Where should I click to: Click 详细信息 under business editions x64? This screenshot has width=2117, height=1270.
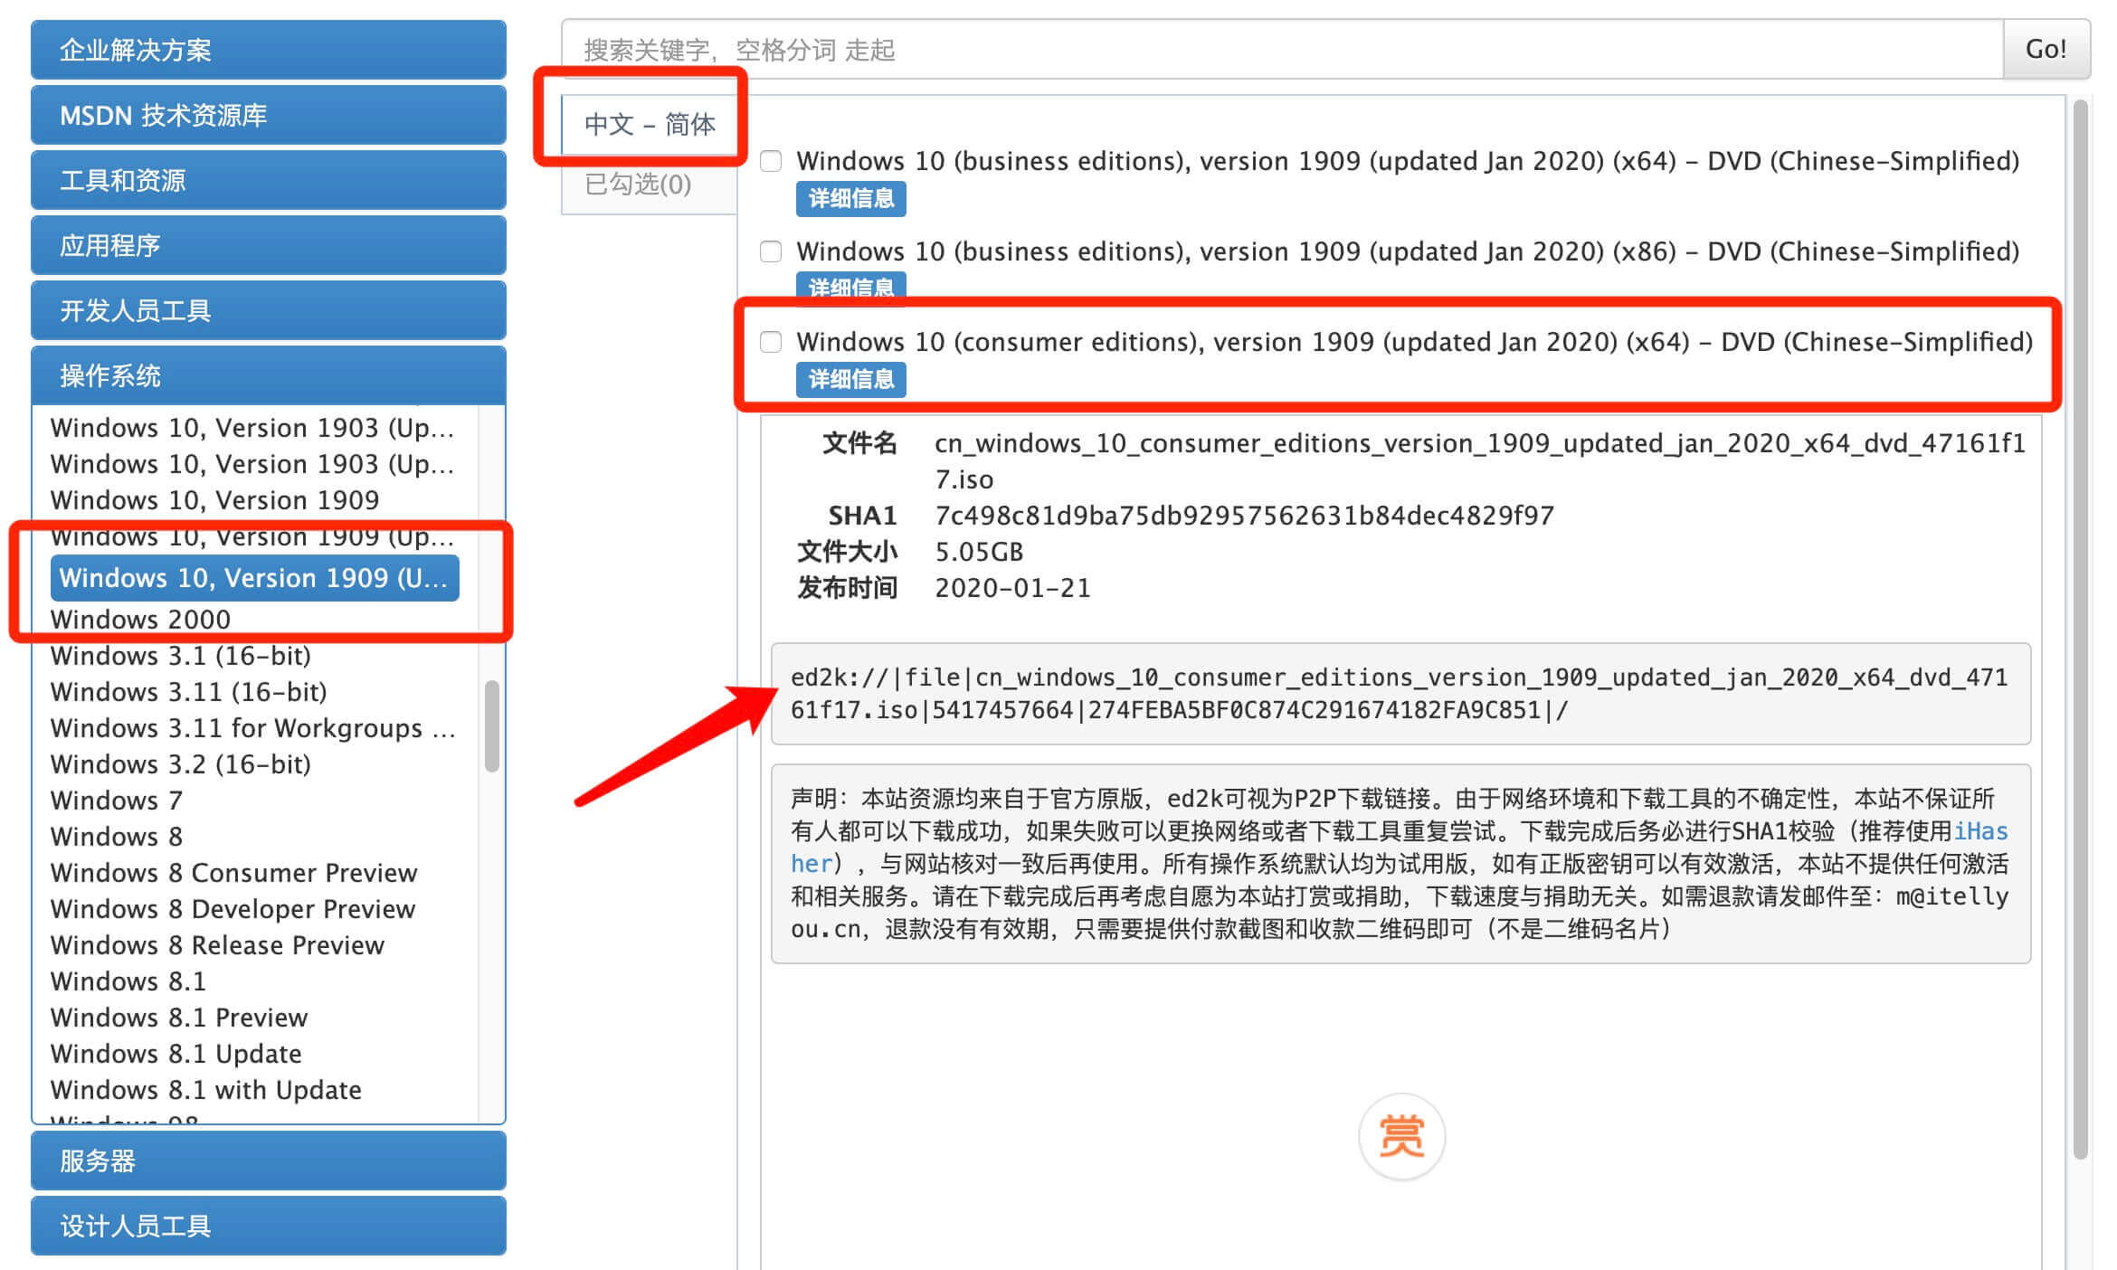[850, 198]
